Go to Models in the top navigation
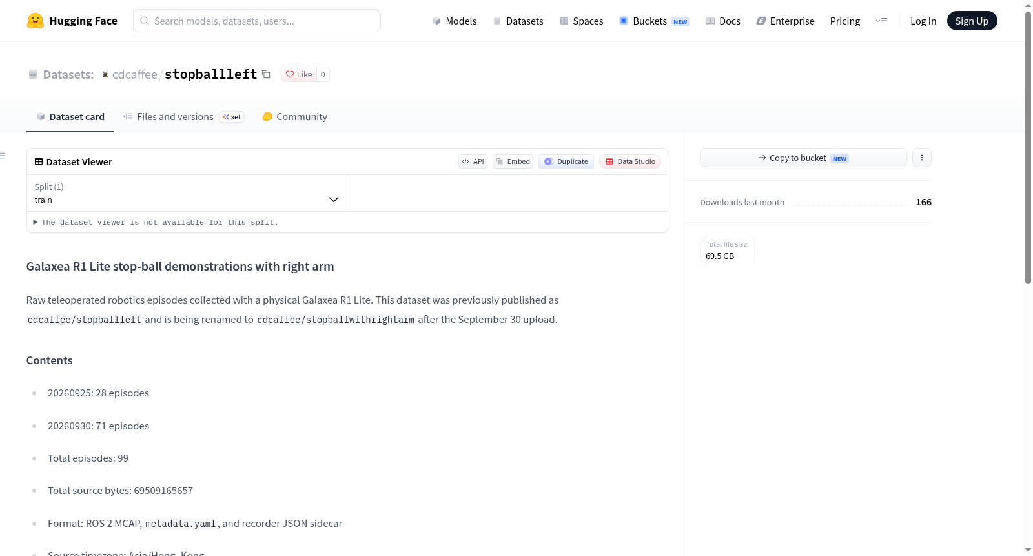Screen dimensions: 1033x556 pos(455,21)
